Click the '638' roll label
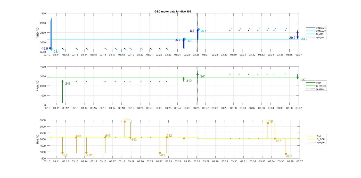Image resolution: width=361 pixels, height=178 pixels. 270,121
